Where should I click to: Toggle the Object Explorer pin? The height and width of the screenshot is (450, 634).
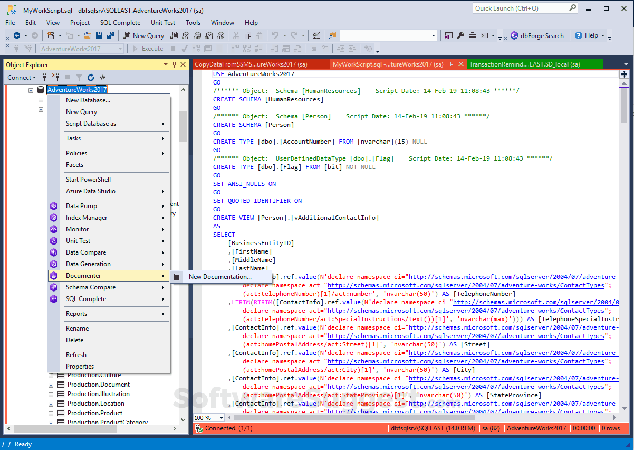[x=174, y=64]
